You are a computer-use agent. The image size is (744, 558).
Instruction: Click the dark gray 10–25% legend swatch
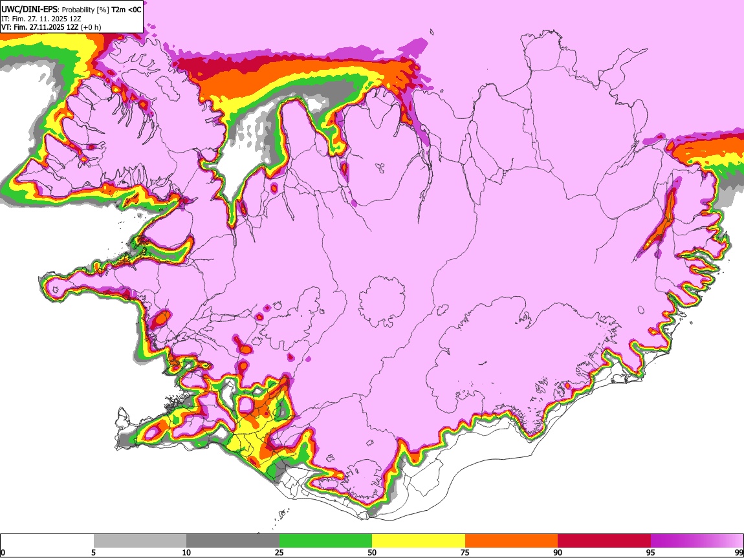[233, 541]
